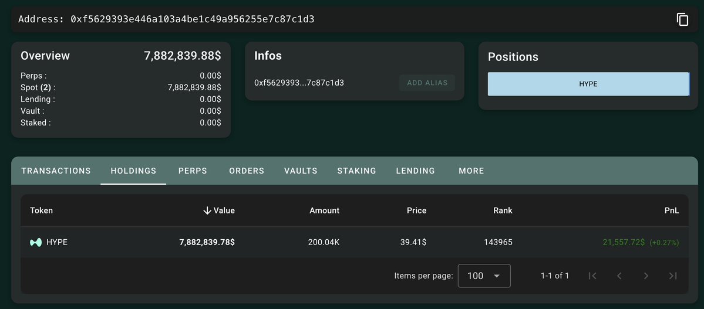Go to the next page arrow
This screenshot has height=309, width=704.
tap(646, 276)
